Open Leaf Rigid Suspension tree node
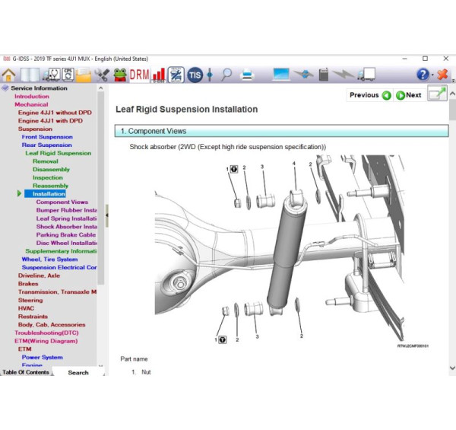This screenshot has height=430, width=456. pos(58,153)
